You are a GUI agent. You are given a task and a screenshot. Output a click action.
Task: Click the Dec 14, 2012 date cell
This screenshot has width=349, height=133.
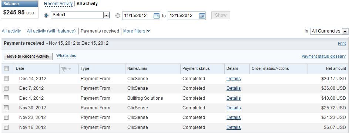coord(33,79)
